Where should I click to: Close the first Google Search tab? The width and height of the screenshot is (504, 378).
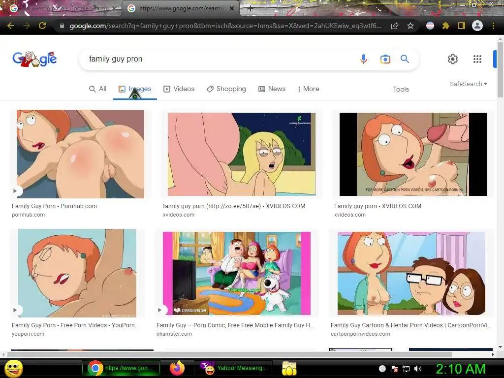114,8
